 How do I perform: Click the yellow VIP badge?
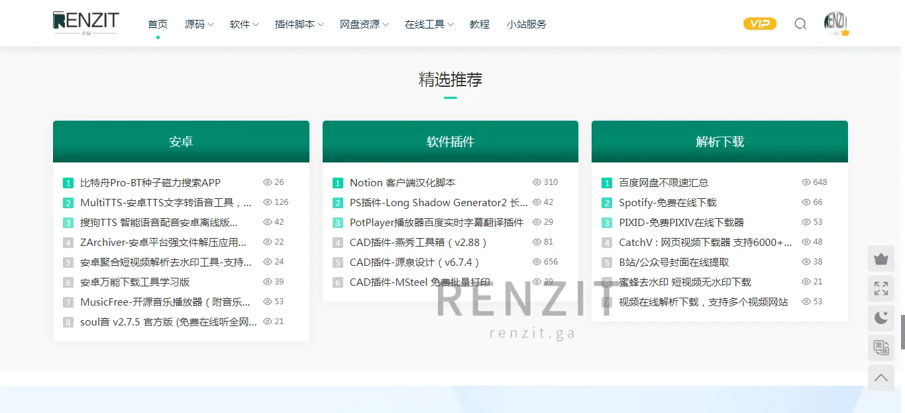point(759,24)
